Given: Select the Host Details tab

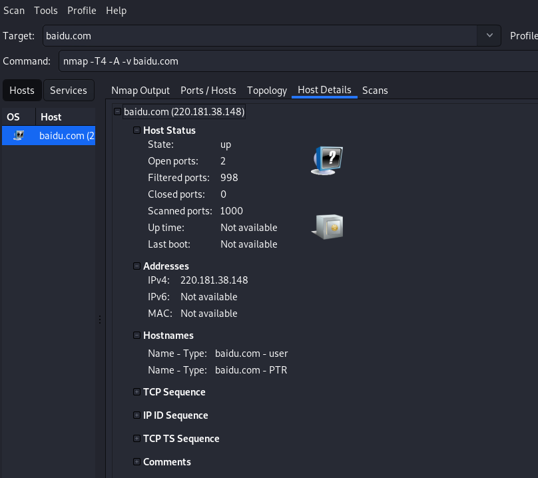Looking at the screenshot, I should (324, 90).
